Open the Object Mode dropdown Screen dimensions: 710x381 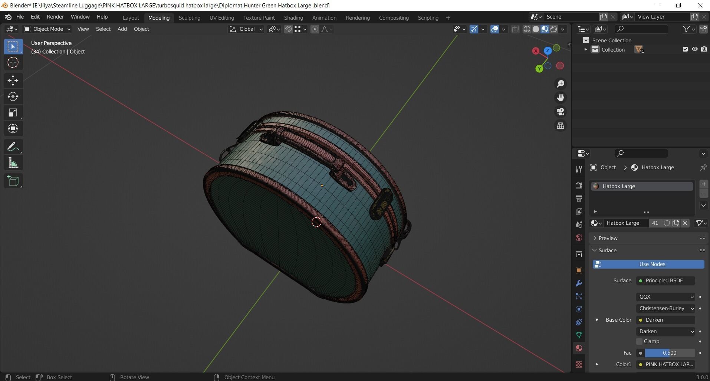[x=47, y=29]
